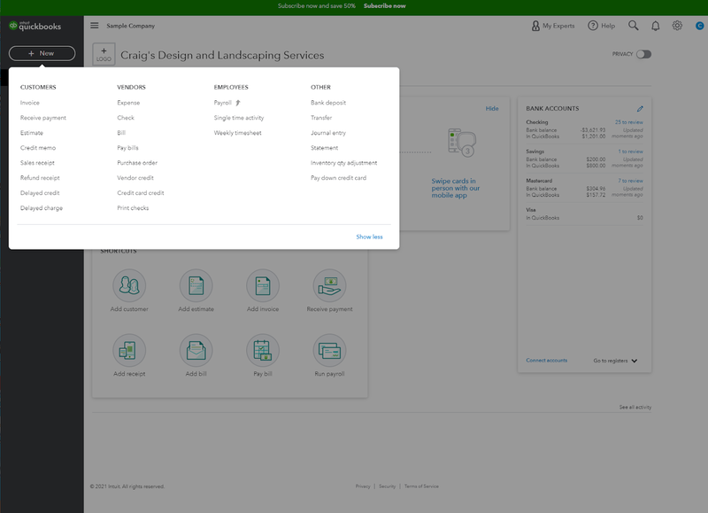708x513 pixels.
Task: Click the add LOGO placeholder
Action: click(104, 54)
